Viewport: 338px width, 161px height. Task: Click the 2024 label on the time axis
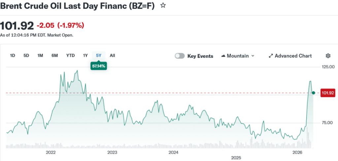point(173,152)
